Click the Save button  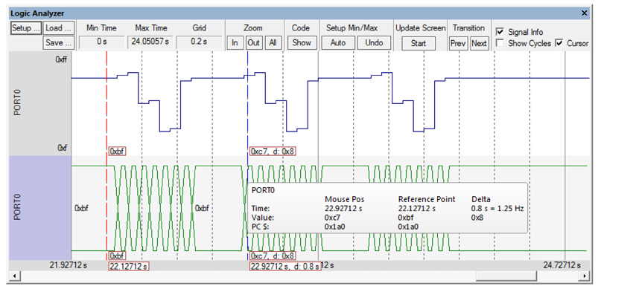click(59, 42)
